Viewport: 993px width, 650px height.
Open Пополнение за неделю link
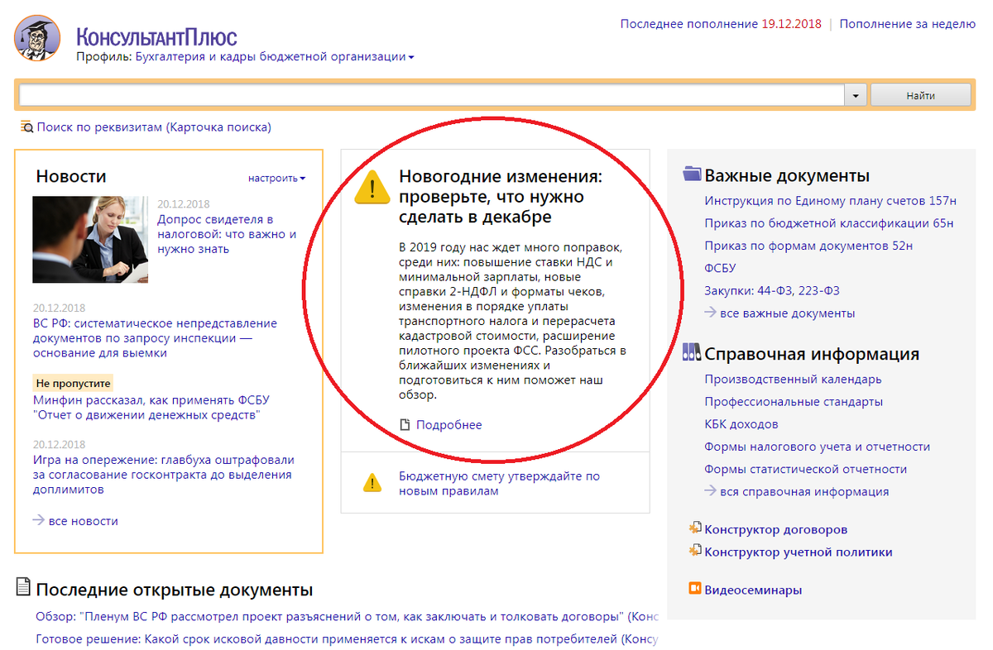coord(908,24)
